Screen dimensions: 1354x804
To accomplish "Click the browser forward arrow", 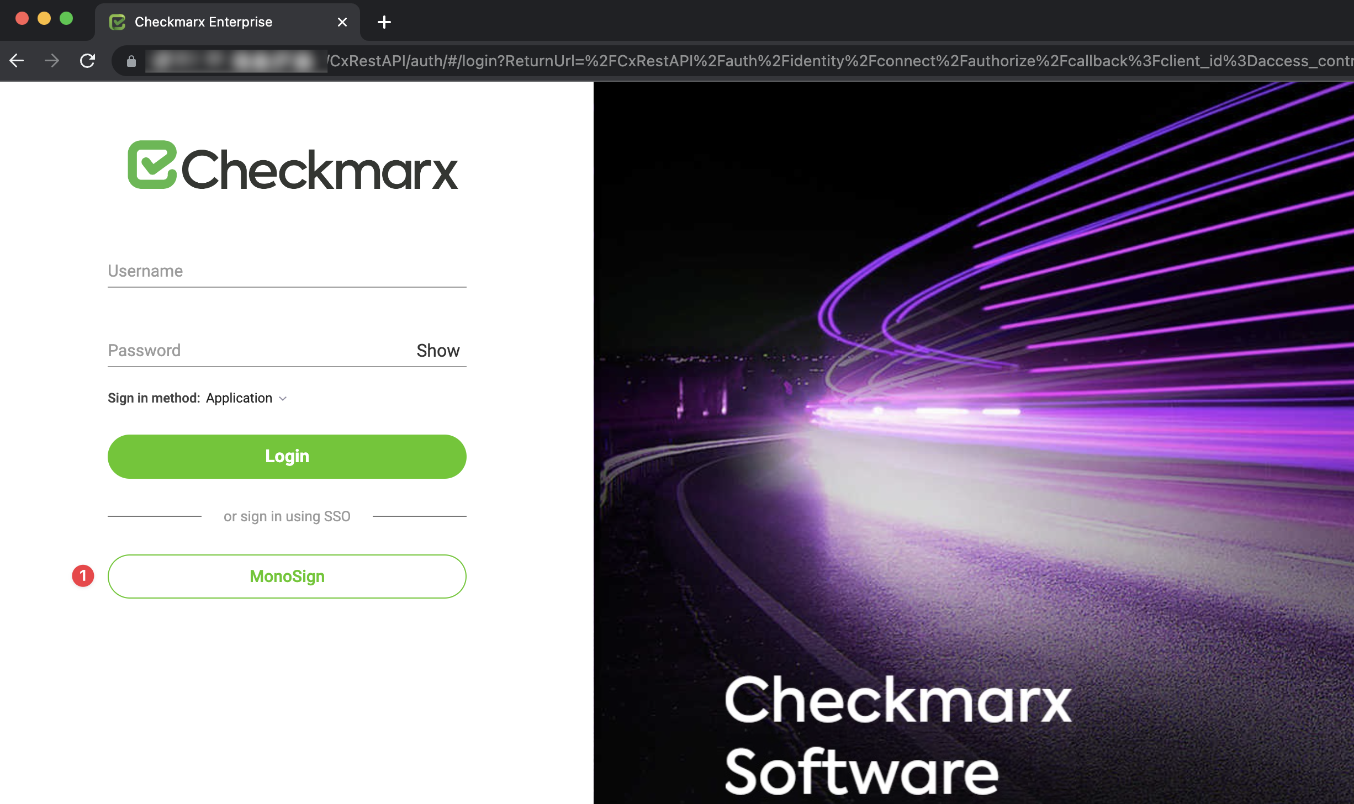I will 52,61.
